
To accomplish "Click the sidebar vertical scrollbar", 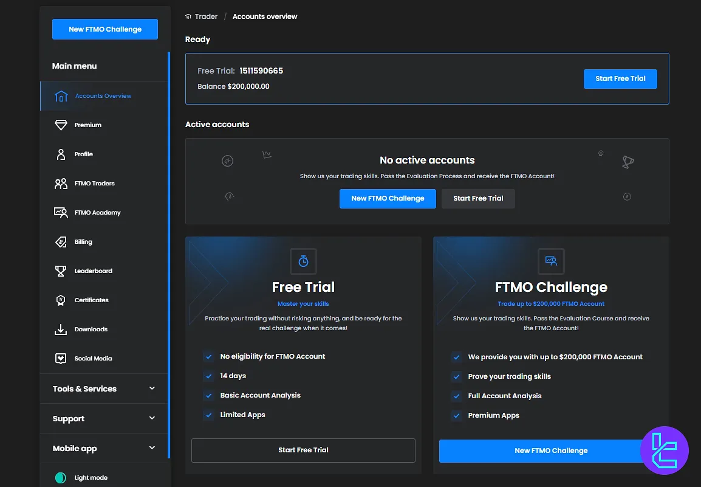I will (x=169, y=243).
